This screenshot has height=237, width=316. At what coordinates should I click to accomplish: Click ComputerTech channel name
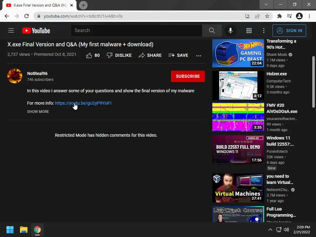pyautogui.click(x=279, y=81)
